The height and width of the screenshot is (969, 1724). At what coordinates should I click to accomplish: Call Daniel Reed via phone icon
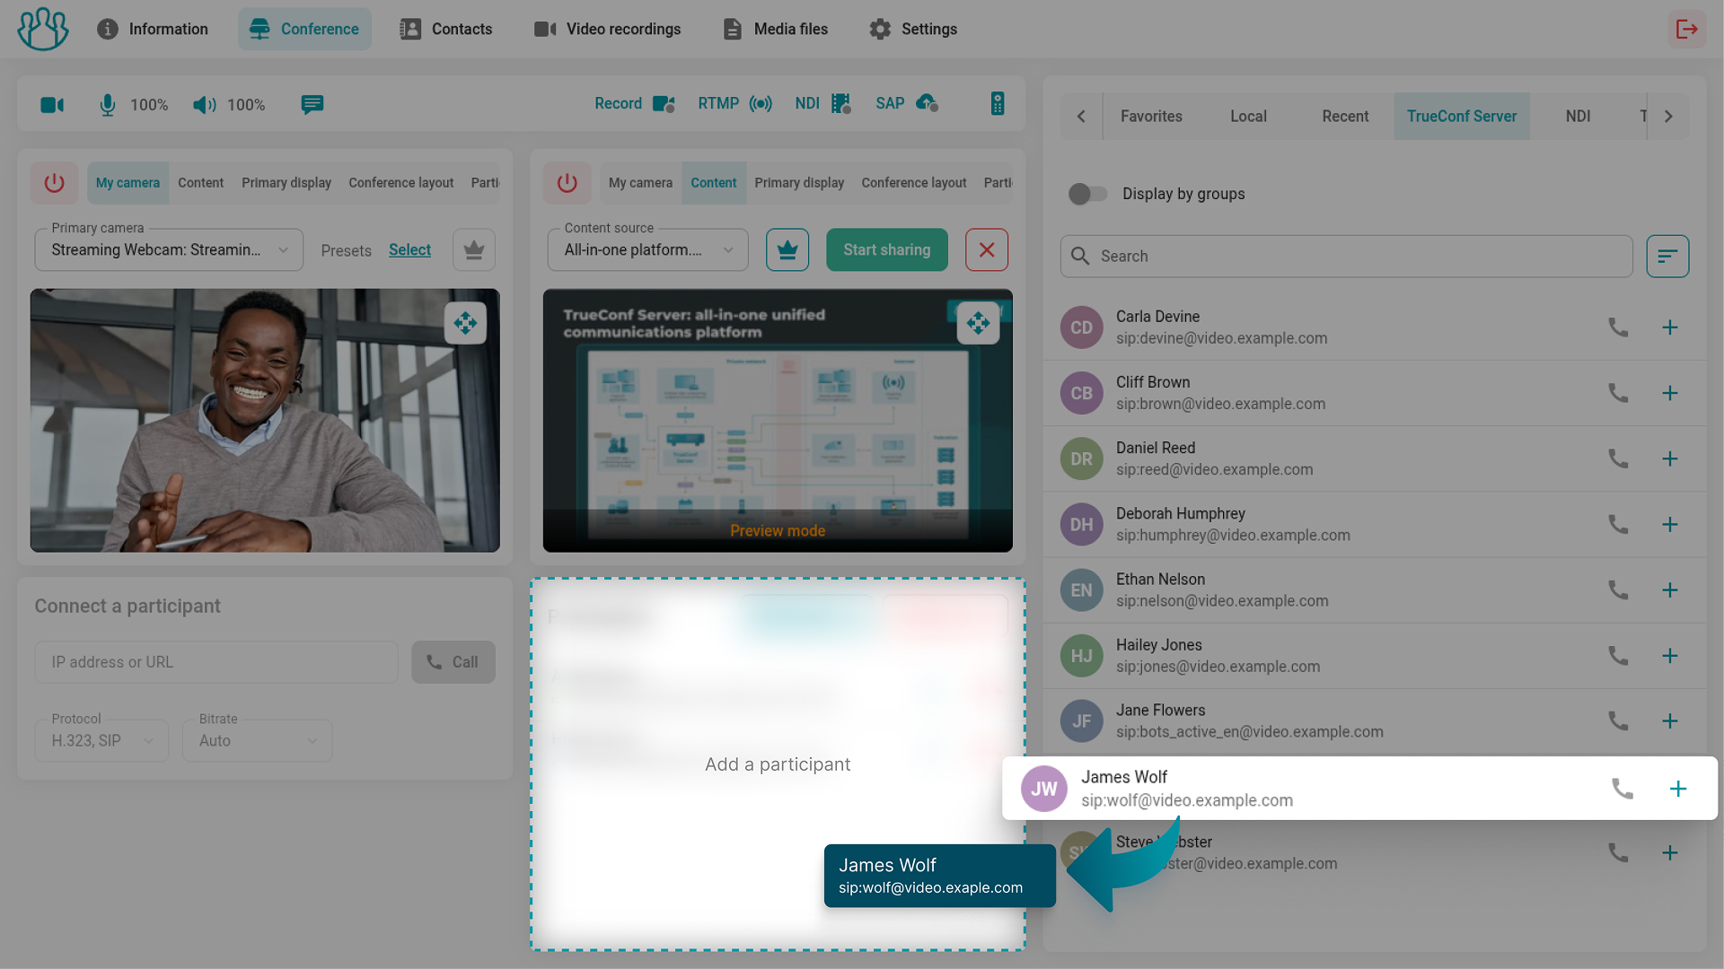[1618, 458]
